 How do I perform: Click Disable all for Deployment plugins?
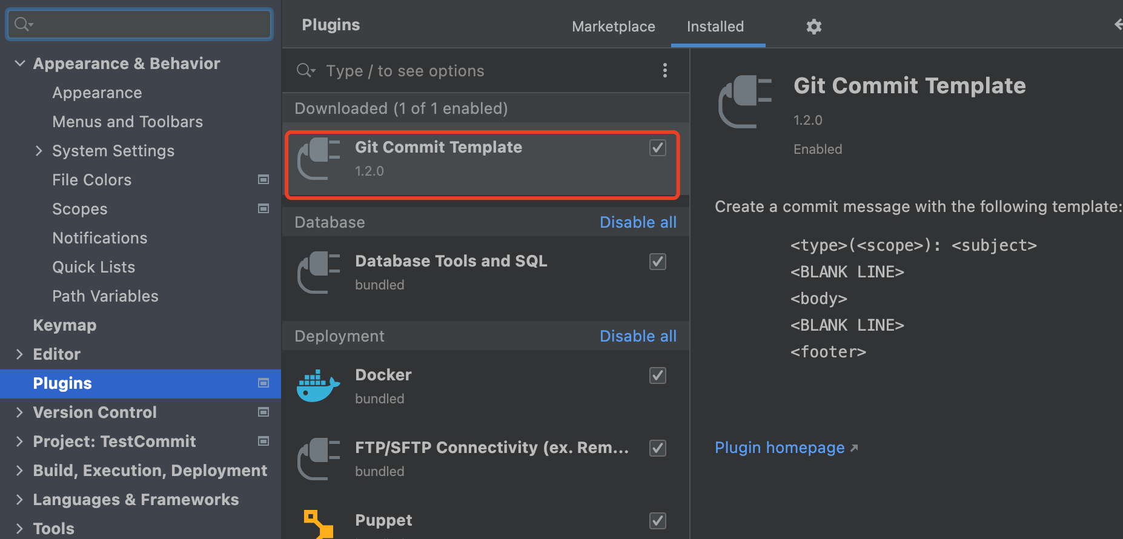coord(637,336)
